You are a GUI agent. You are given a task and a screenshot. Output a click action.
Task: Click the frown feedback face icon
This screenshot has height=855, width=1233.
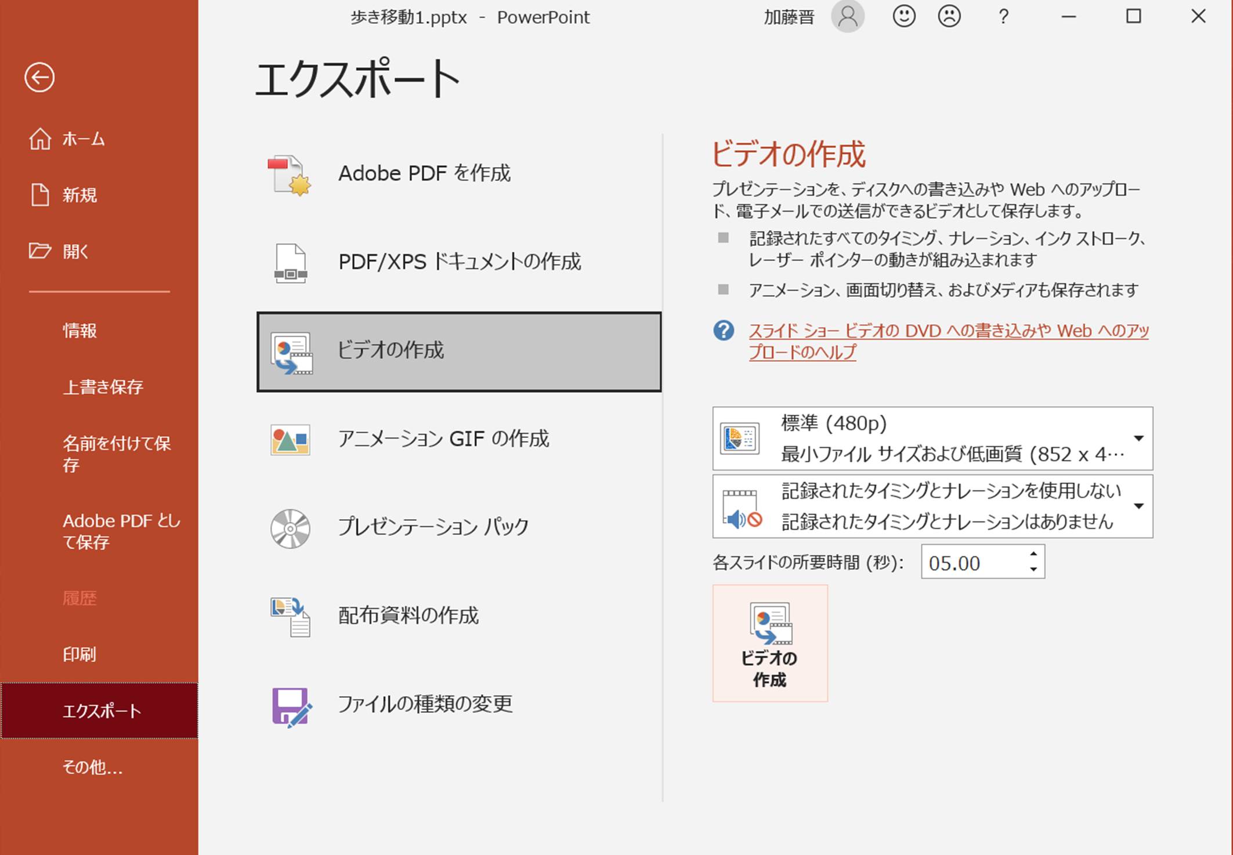(x=949, y=16)
